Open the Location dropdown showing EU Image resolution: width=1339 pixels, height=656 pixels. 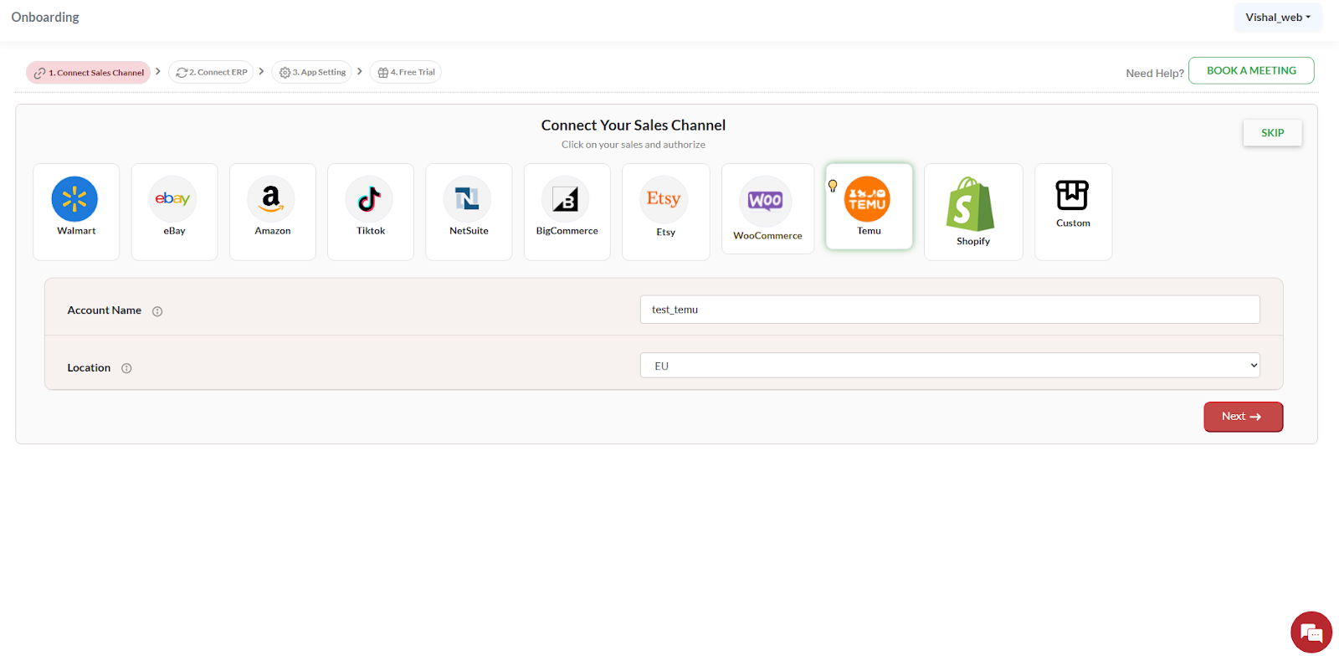tap(950, 366)
